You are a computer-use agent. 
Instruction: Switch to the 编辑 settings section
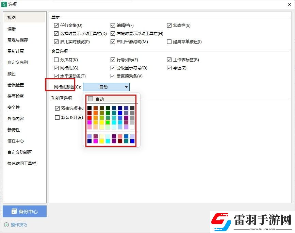[12, 29]
